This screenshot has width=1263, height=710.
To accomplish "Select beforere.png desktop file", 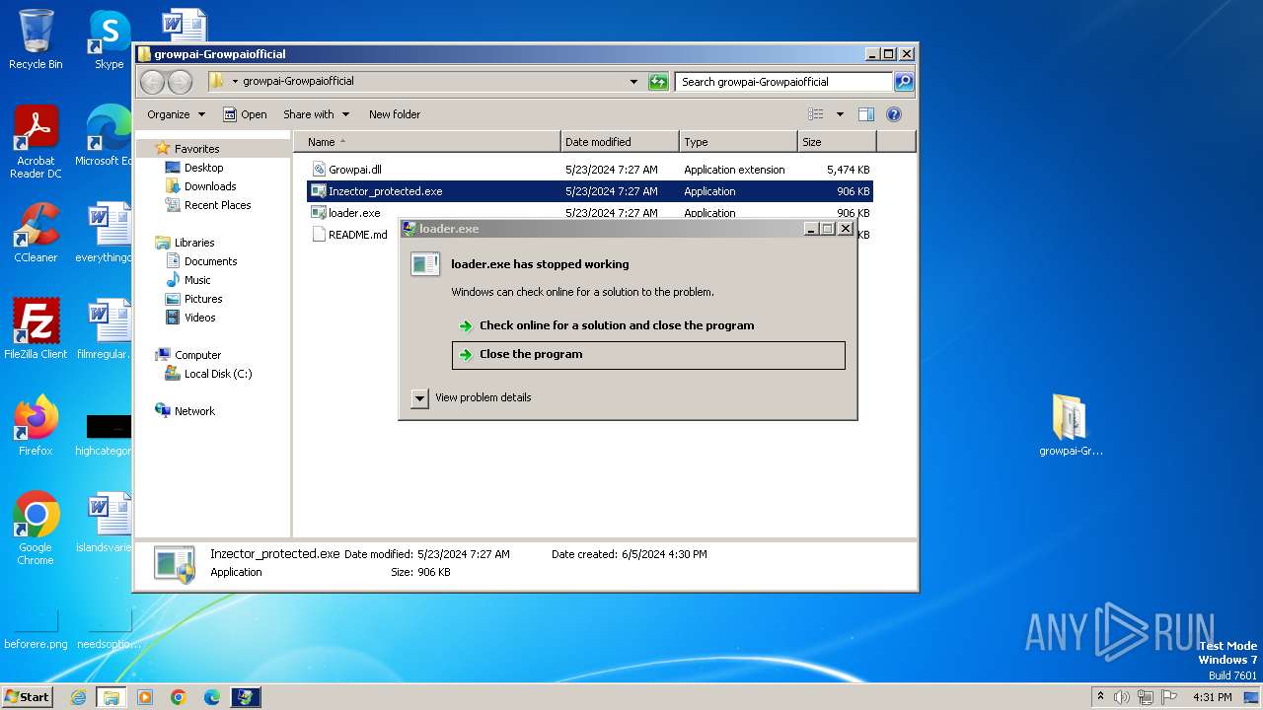I will click(36, 628).
